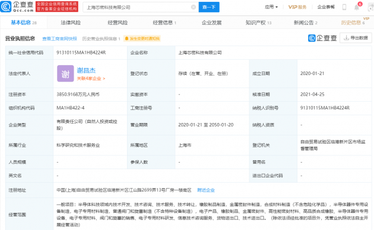Screen dimensions: 374x230
Task: Click the Qcc.com logo icon
Action: (x=6, y=7)
